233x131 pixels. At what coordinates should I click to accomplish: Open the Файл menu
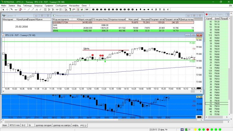[x=4, y=6]
